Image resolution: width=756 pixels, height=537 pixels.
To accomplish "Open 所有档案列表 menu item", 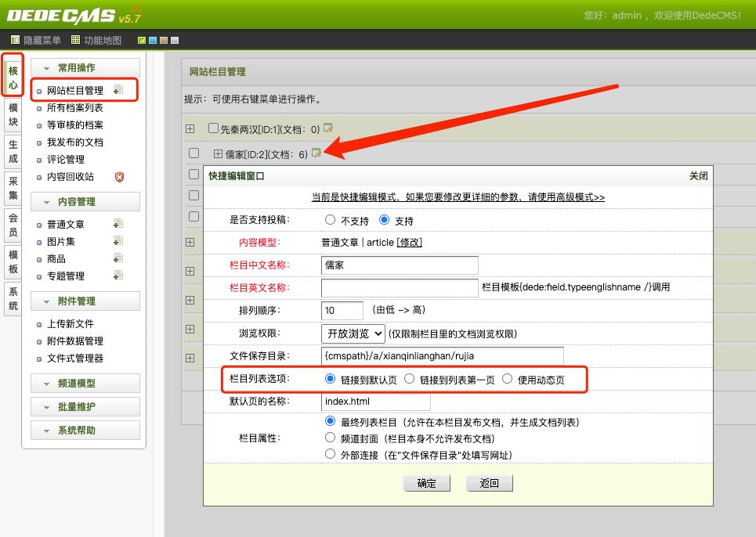I will [x=74, y=108].
